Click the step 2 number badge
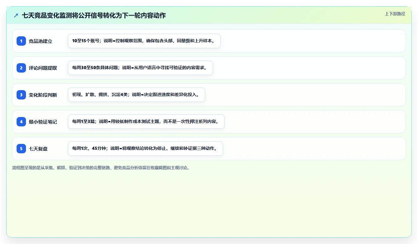418x244 pixels. (x=21, y=68)
